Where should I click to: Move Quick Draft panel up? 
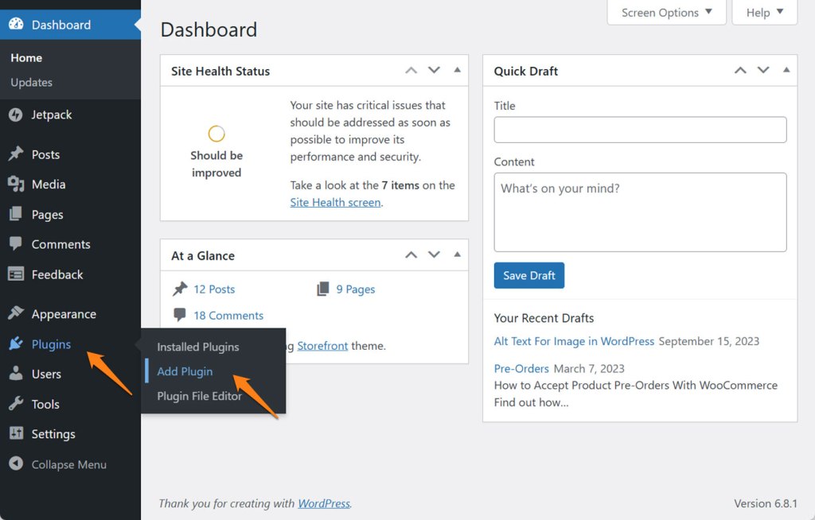click(741, 70)
